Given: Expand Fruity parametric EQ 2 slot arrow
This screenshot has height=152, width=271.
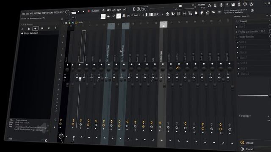Looking at the screenshot, I should click(x=237, y=32).
